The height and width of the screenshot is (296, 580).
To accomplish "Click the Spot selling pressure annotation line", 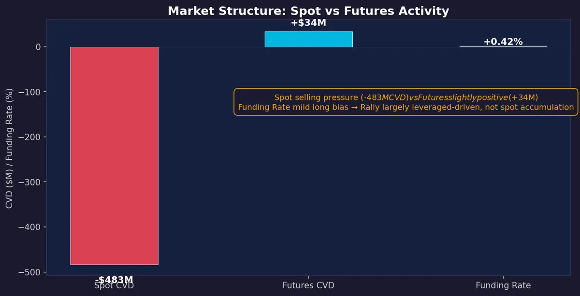I will pos(406,98).
